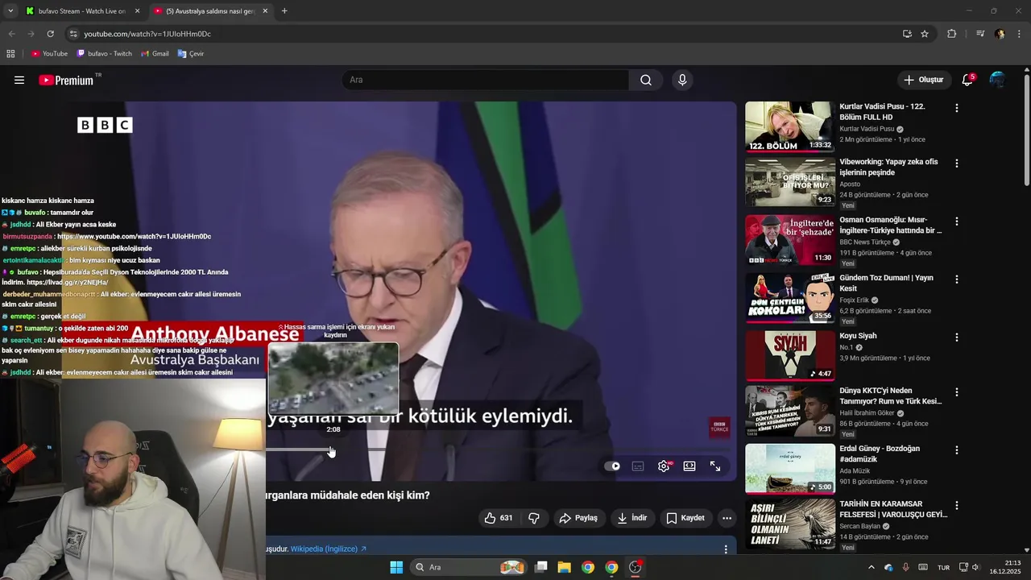Open Koyu Siyah video title
Image resolution: width=1031 pixels, height=580 pixels.
[x=858, y=336]
